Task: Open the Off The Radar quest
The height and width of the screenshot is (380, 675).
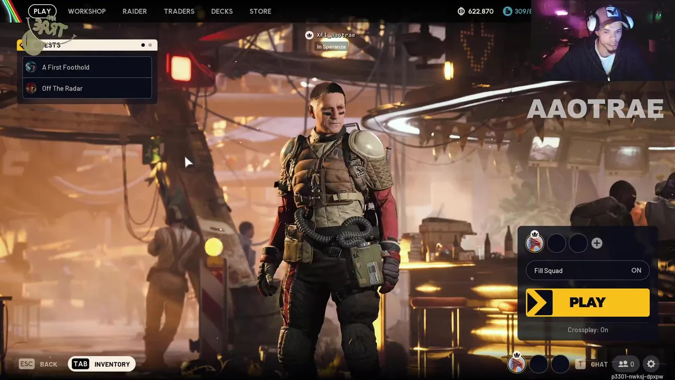Action: (87, 88)
